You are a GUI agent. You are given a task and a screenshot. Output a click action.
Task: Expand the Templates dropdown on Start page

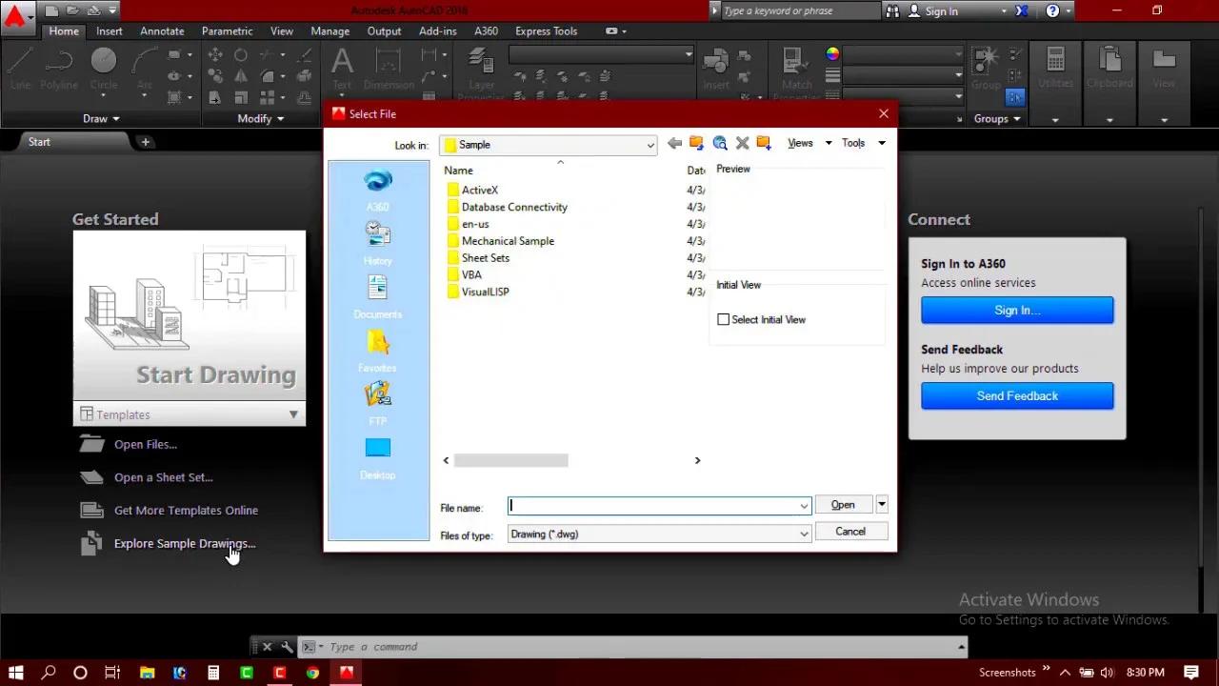pos(293,414)
